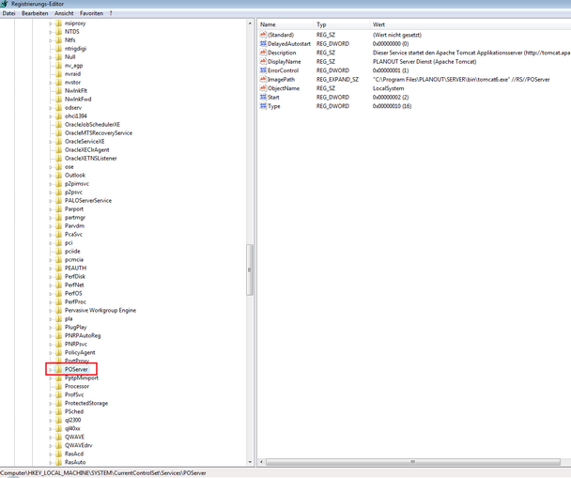Click the string icon of (Standard) value
This screenshot has height=478, width=571.
click(x=263, y=35)
